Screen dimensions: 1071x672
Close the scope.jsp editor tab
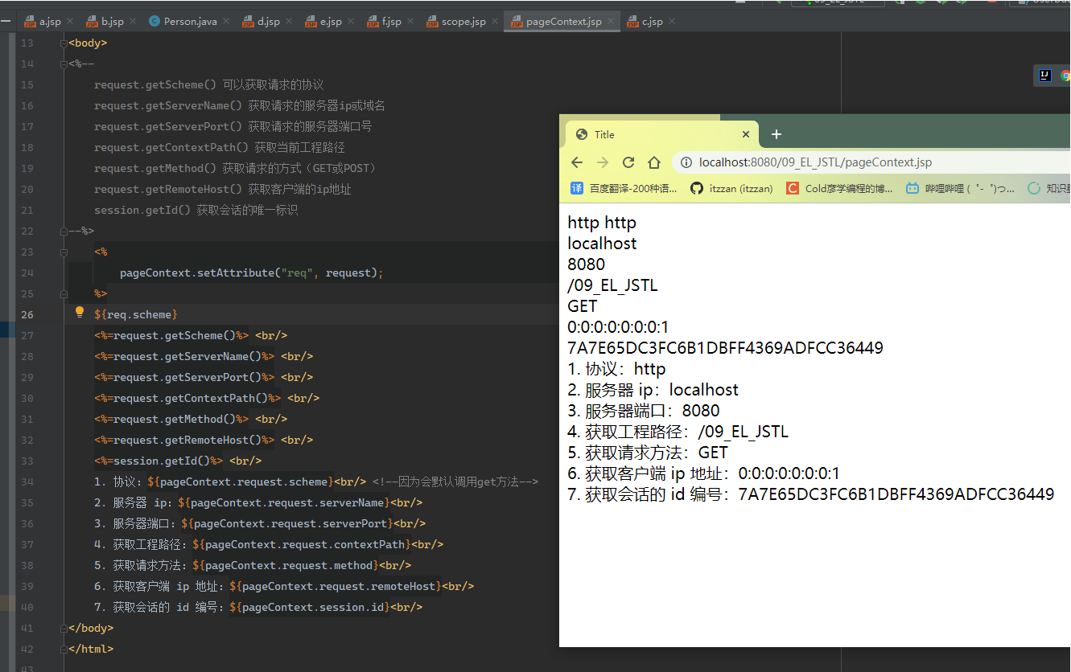pyautogui.click(x=493, y=22)
